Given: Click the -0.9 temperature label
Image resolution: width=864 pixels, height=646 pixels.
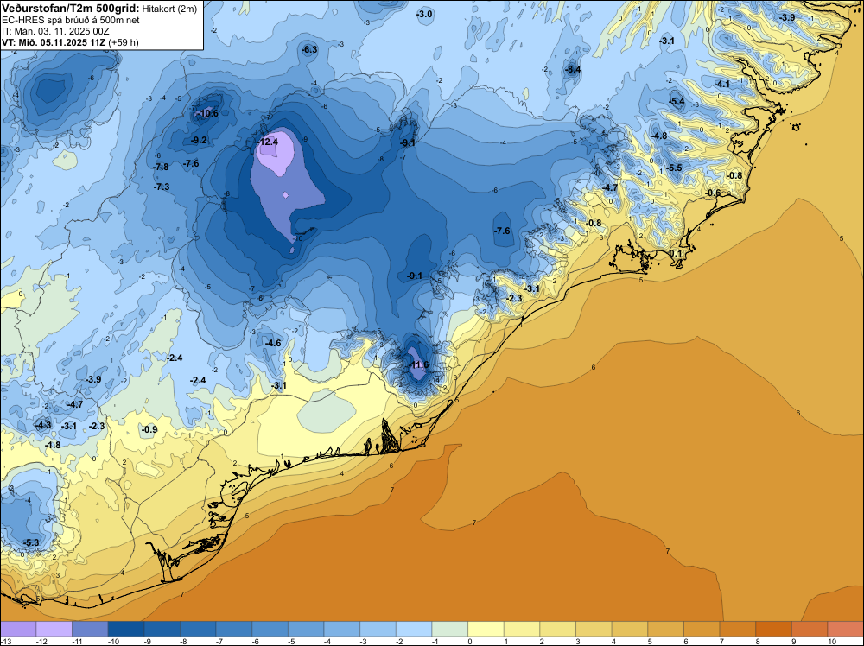Looking at the screenshot, I should pyautogui.click(x=149, y=429).
